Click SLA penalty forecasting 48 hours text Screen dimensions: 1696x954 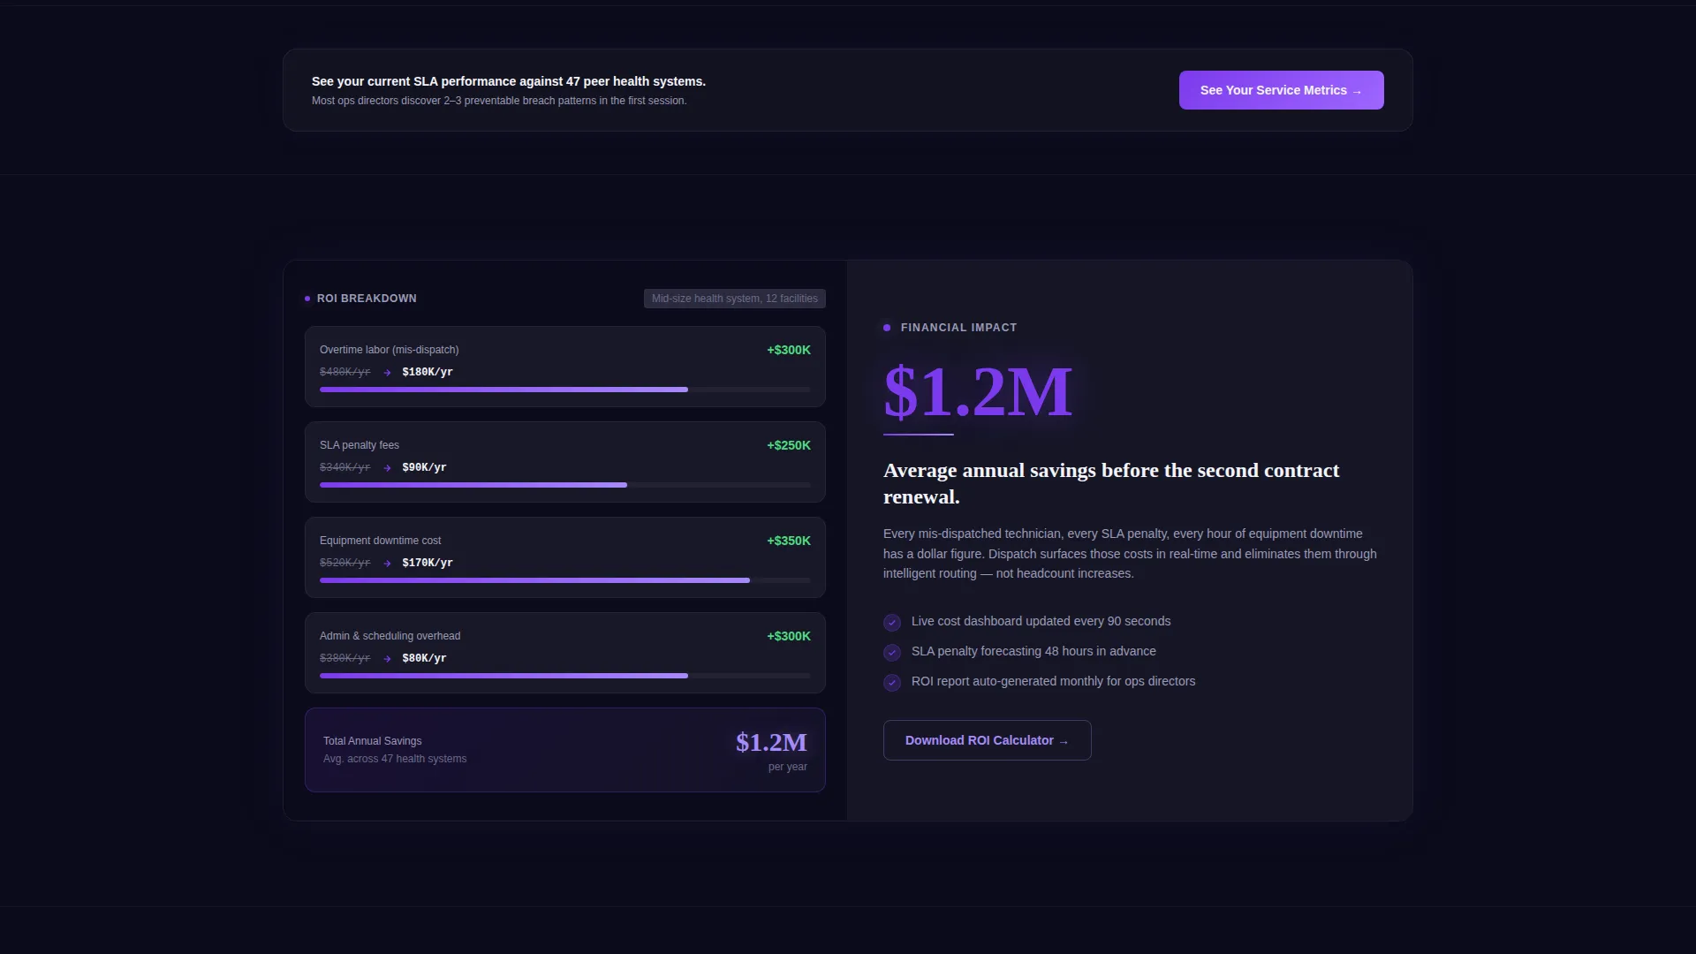(1033, 651)
